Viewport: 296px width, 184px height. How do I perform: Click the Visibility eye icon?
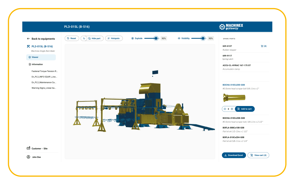click(x=180, y=38)
